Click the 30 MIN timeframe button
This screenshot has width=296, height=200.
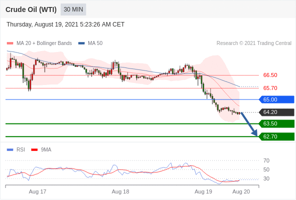pyautogui.click(x=73, y=9)
